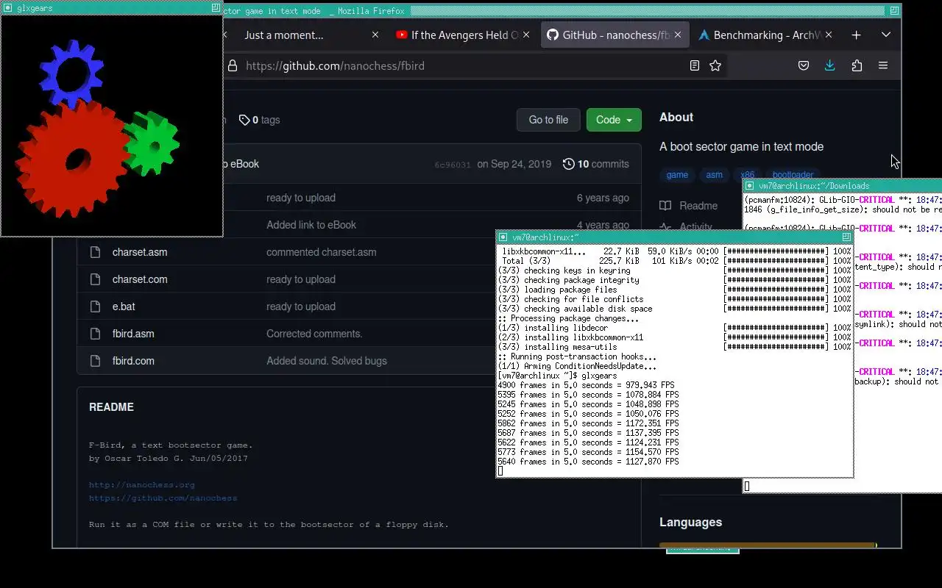Open the e.bat file link
942x588 pixels.
[124, 306]
